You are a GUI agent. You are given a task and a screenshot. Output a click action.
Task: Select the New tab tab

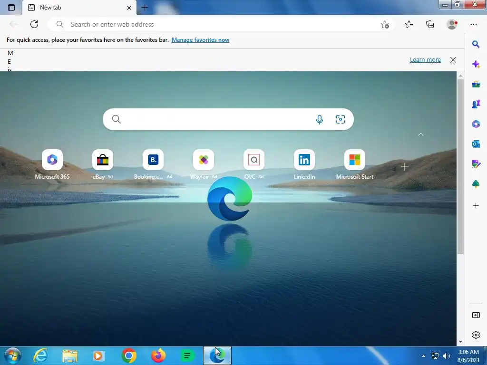79,8
